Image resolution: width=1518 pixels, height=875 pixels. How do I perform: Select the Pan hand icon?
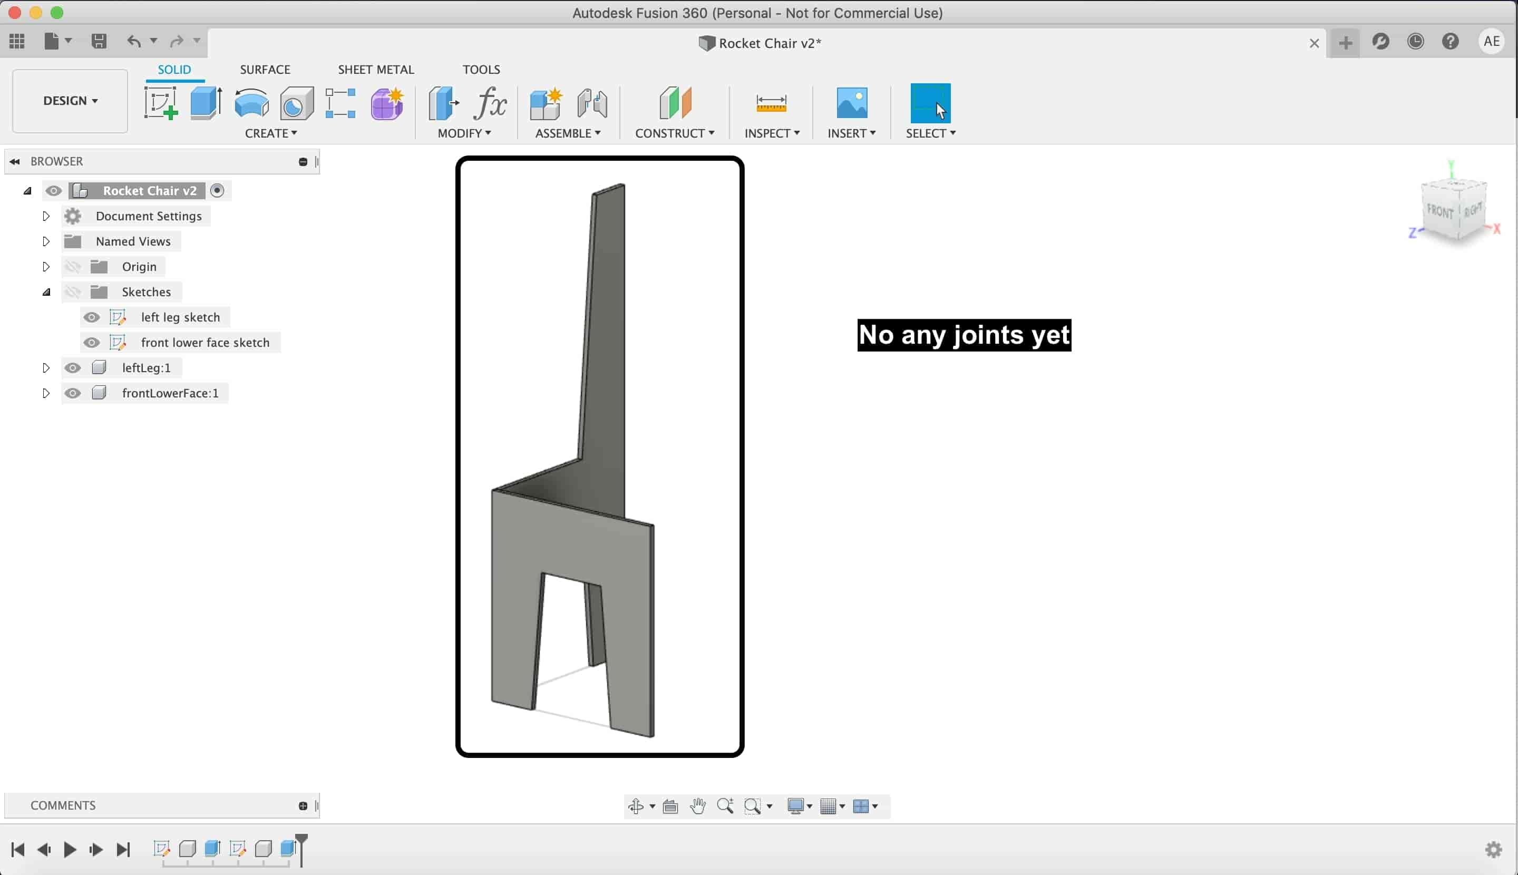click(x=698, y=806)
